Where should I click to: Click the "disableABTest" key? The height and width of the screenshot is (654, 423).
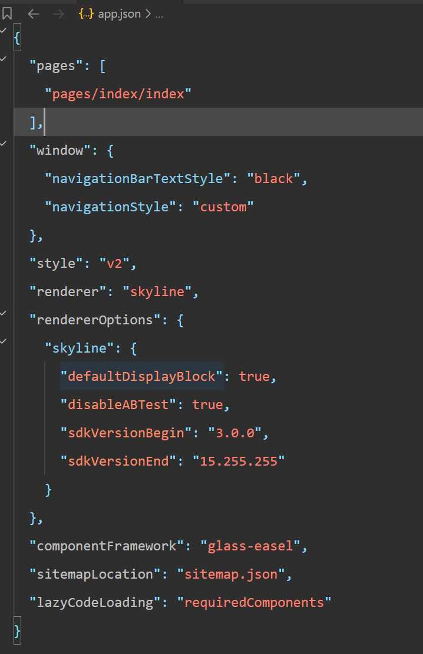tap(118, 404)
